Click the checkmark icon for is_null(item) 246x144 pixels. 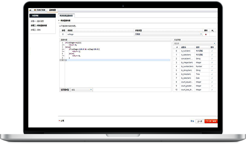pyautogui.click(x=212, y=51)
